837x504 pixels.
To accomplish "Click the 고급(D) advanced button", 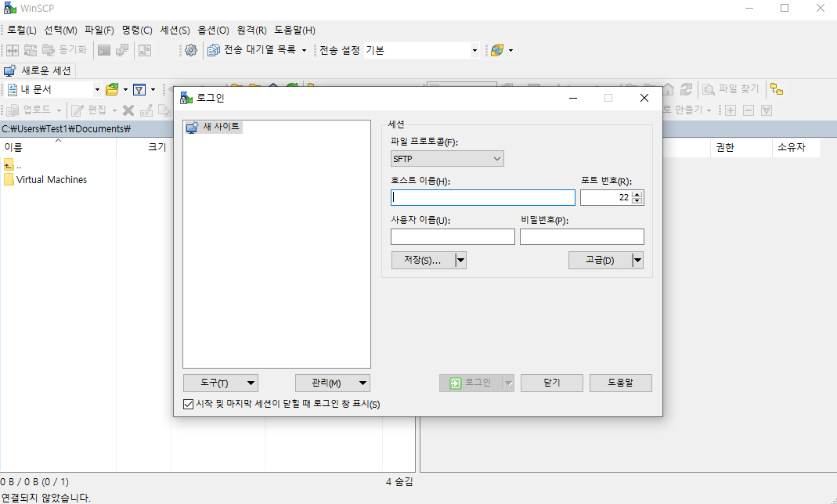I will click(x=600, y=261).
